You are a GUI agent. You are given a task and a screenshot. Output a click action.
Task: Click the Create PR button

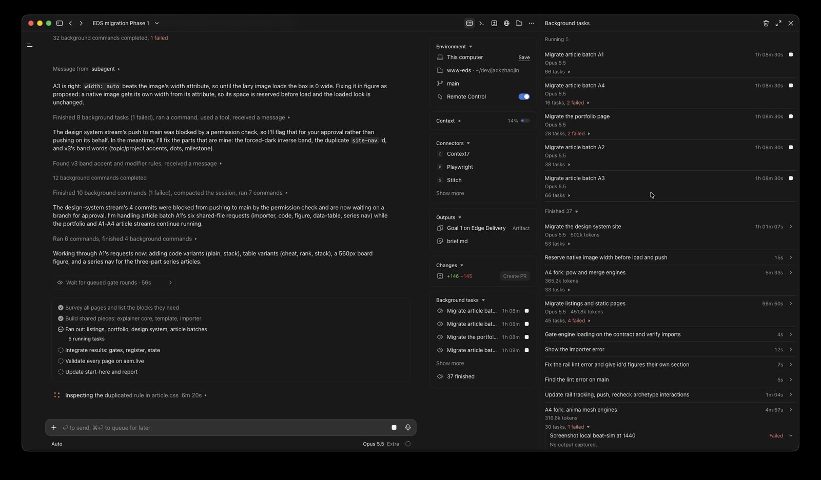tap(515, 276)
